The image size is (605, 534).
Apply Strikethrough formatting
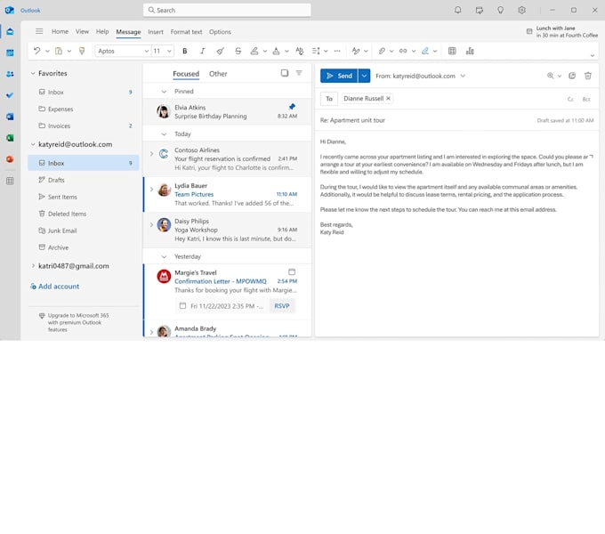point(238,51)
